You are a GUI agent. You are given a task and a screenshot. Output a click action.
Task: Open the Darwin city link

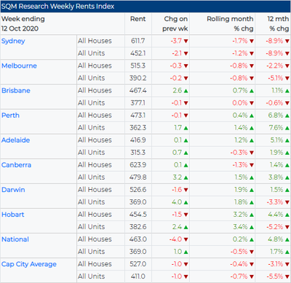[x=13, y=190]
